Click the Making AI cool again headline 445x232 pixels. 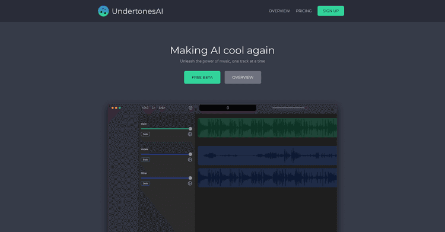[x=223, y=50]
